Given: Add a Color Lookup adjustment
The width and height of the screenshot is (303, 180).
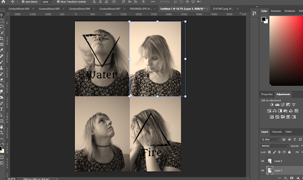Looking at the screenshot, I should click(x=296, y=111).
